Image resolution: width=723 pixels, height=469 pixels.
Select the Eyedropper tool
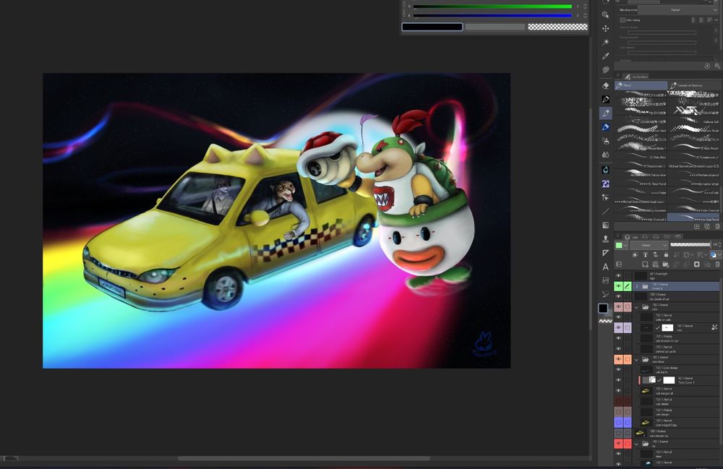click(x=605, y=56)
